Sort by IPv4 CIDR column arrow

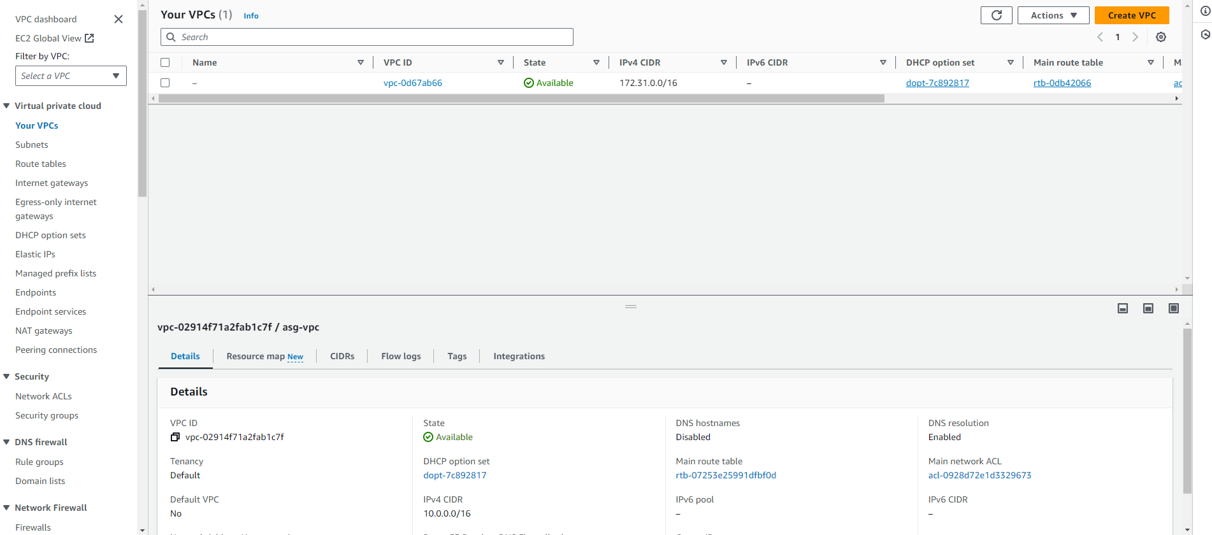click(x=724, y=62)
